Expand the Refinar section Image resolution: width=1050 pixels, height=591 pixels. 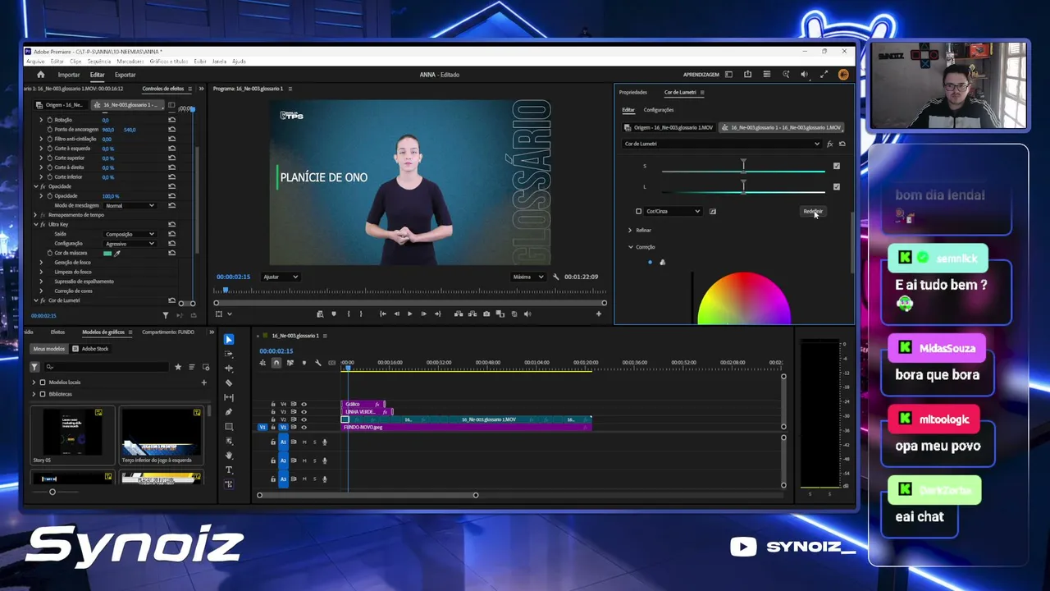tap(630, 230)
